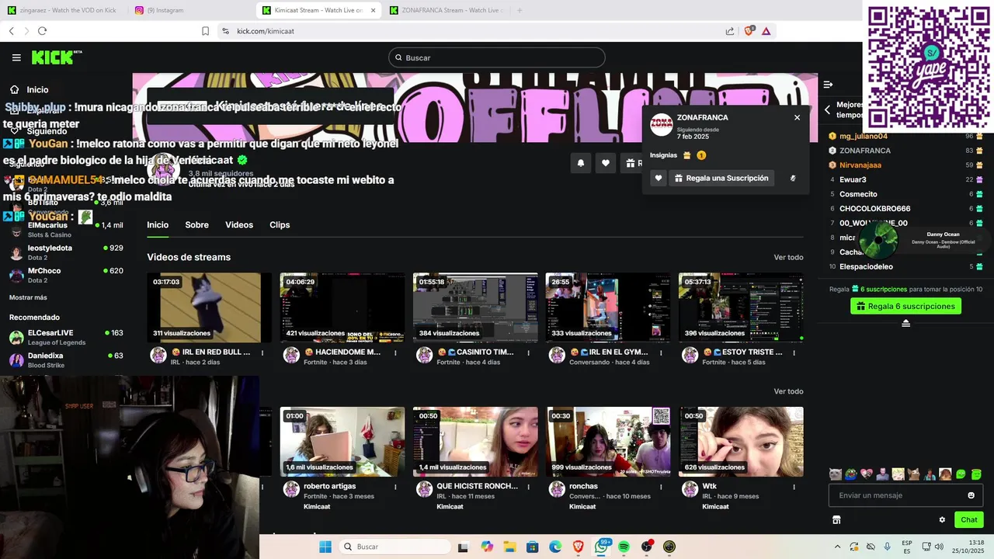The image size is (994, 559).
Task: Open WhatsApp from the taskbar
Action: (601, 547)
